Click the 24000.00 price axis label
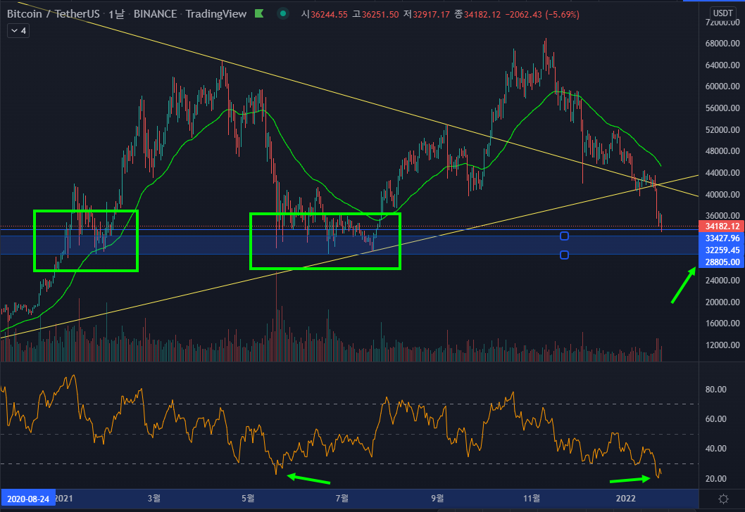 point(722,281)
